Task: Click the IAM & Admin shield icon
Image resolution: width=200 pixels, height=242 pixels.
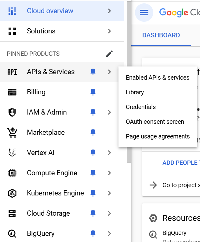Action: 12,112
